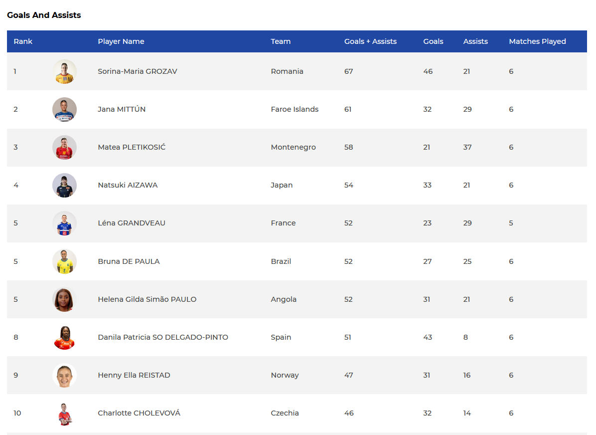
Task: Click the Goals column header
Action: click(x=433, y=41)
